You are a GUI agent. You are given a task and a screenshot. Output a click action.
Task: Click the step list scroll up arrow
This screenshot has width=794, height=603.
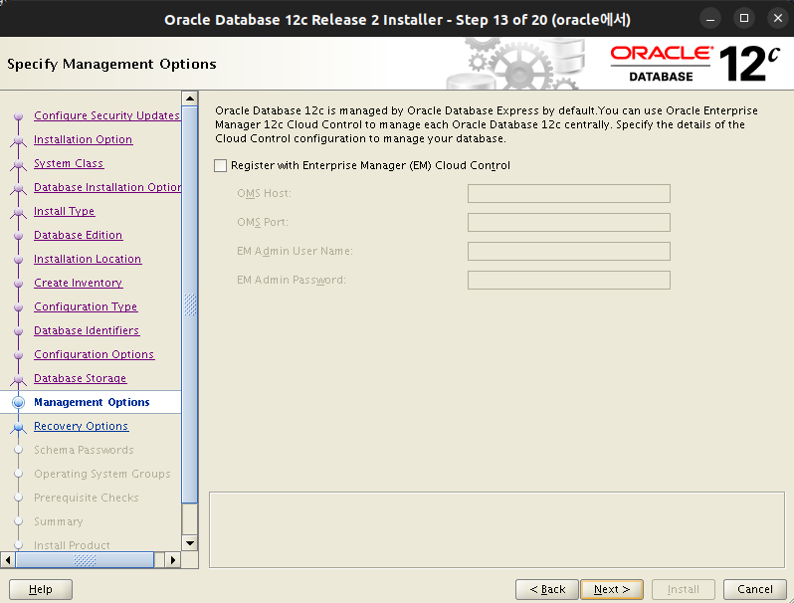coord(190,99)
